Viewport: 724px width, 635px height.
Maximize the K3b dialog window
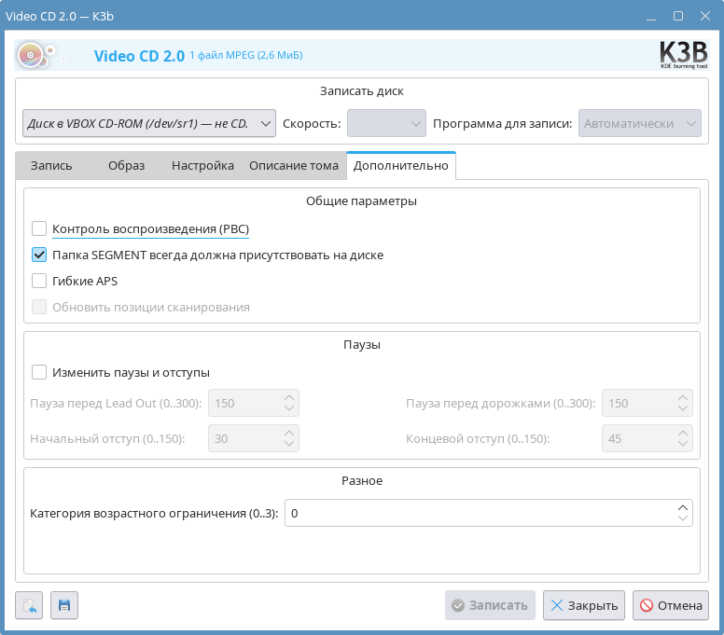[x=678, y=16]
